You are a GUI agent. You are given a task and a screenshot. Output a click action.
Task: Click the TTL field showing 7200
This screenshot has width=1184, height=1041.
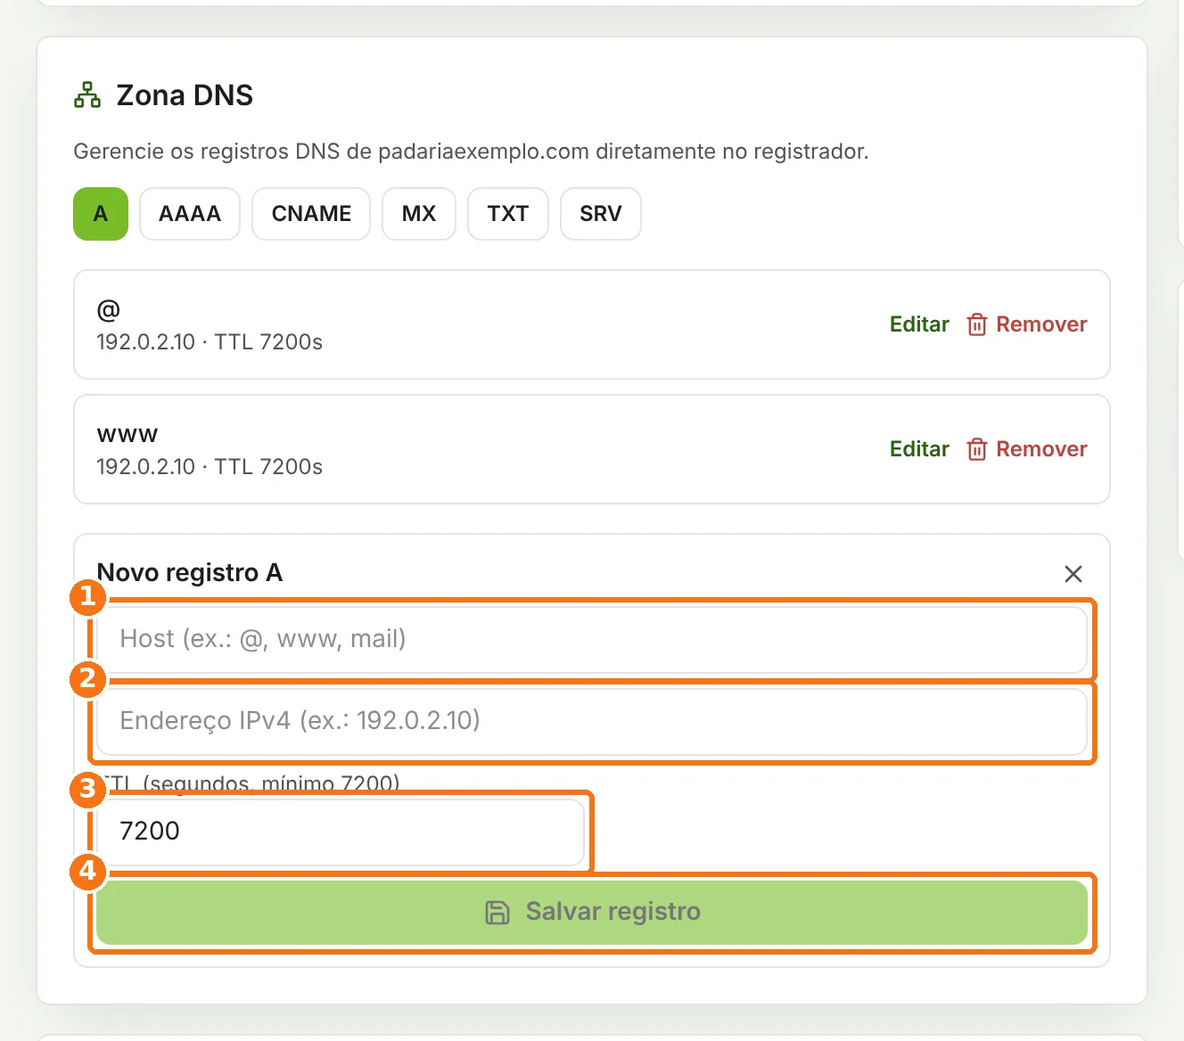341,832
